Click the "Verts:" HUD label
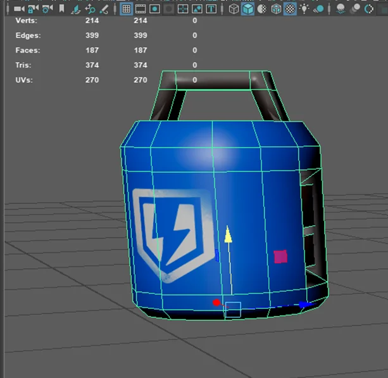388x378 pixels. [x=26, y=20]
